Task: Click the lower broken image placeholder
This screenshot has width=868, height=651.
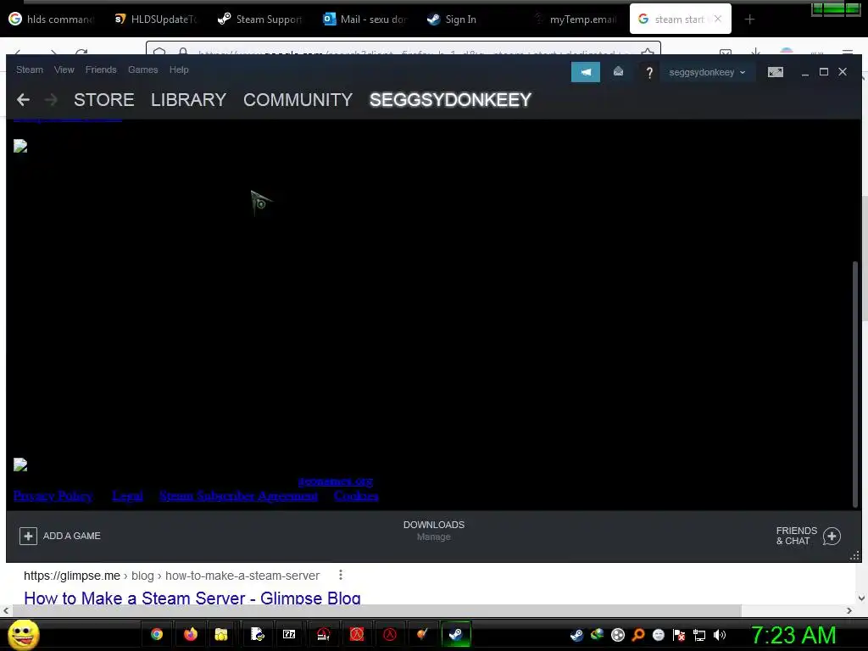Action: tap(20, 465)
